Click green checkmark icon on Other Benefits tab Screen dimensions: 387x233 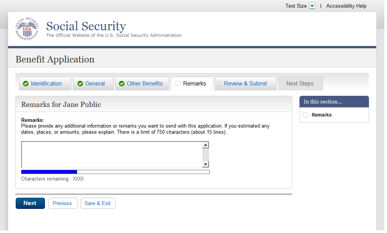(x=122, y=84)
